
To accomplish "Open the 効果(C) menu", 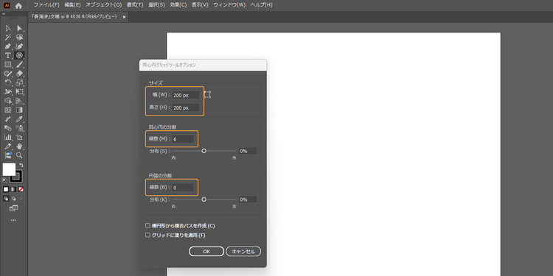I will (x=178, y=5).
